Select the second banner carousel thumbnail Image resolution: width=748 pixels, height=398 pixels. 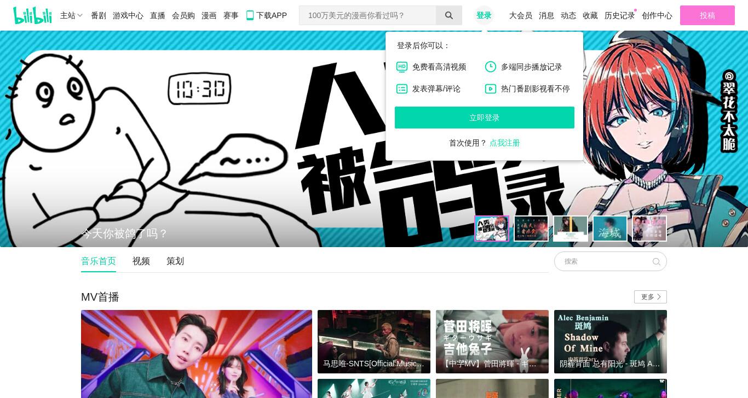531,229
